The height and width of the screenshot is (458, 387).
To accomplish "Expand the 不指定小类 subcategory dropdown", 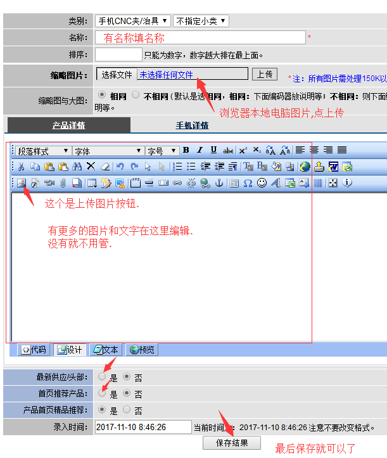I will tap(200, 21).
